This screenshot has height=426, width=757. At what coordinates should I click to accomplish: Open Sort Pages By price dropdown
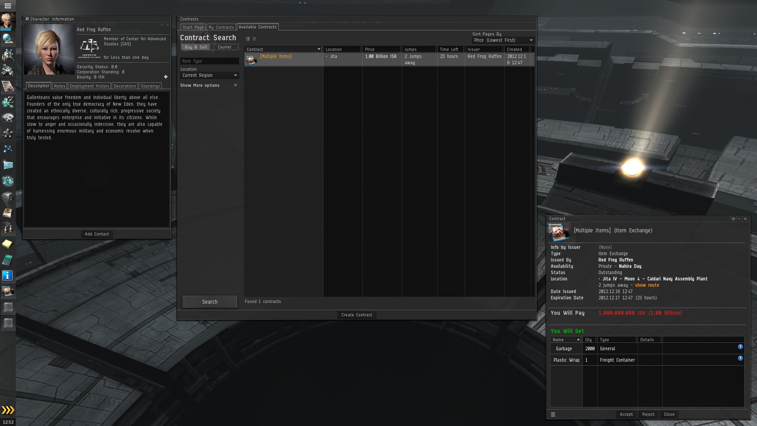[x=503, y=40]
